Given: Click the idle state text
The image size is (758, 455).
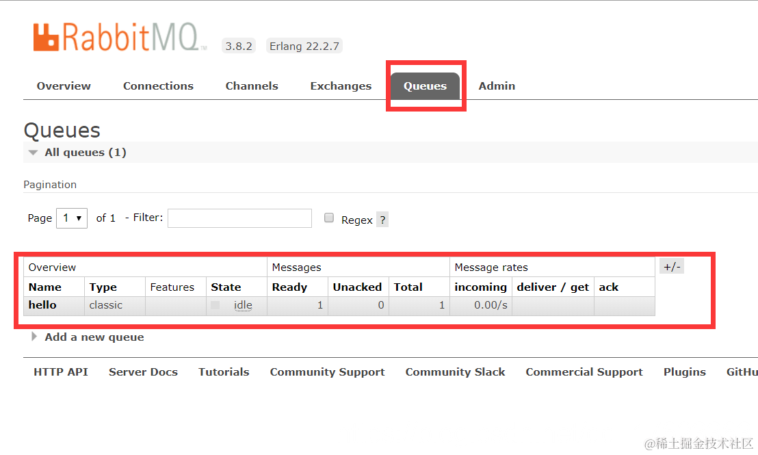Looking at the screenshot, I should pos(243,305).
